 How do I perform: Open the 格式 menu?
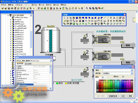tap(49, 5)
